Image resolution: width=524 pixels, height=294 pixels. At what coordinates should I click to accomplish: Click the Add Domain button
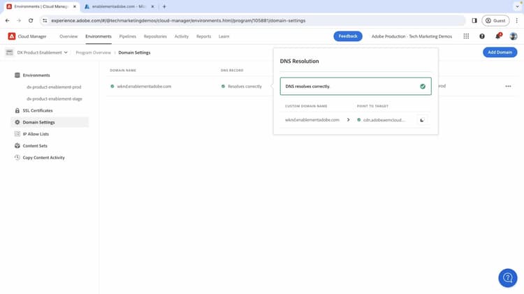pos(500,52)
